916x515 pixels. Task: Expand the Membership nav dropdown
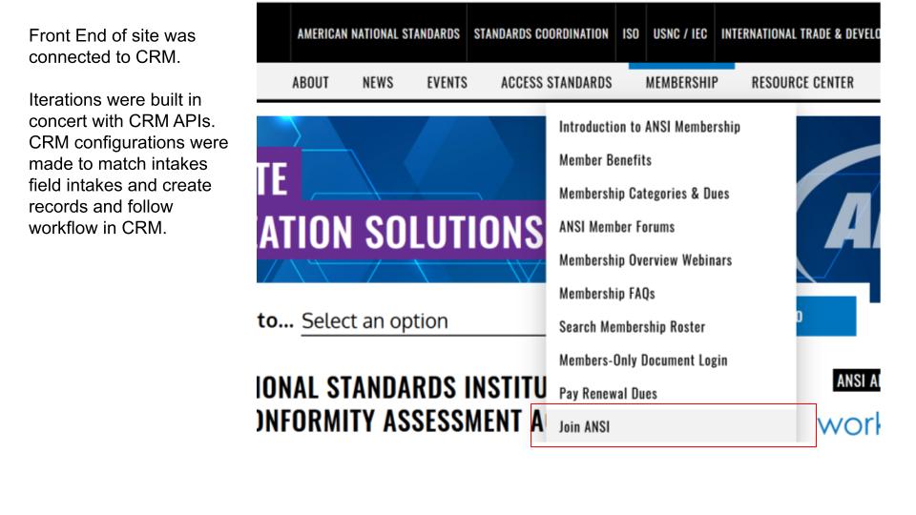coord(681,83)
